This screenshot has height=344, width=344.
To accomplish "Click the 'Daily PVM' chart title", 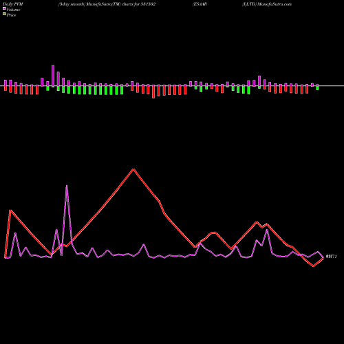I will (13, 4).
